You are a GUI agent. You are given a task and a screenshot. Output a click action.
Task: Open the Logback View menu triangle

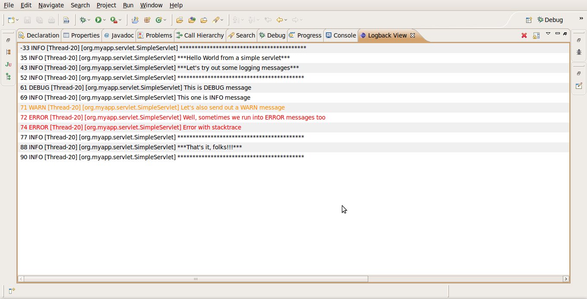[x=548, y=33]
